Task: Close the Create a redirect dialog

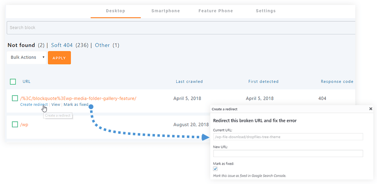Action: pyautogui.click(x=370, y=109)
